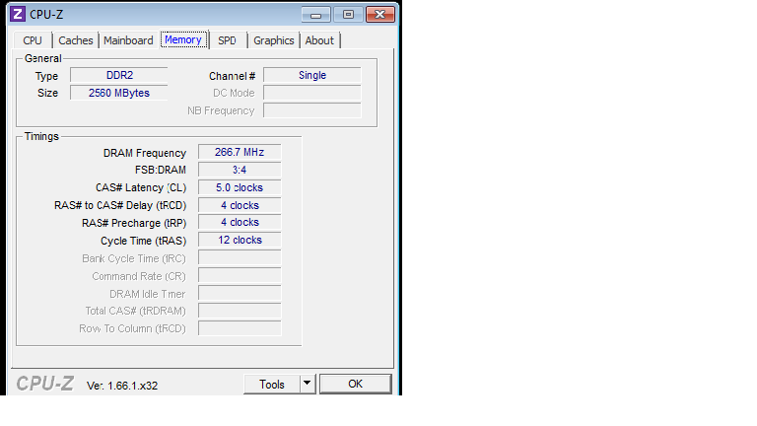Click the Type field showing DDR2
The height and width of the screenshot is (426, 757).
point(119,75)
